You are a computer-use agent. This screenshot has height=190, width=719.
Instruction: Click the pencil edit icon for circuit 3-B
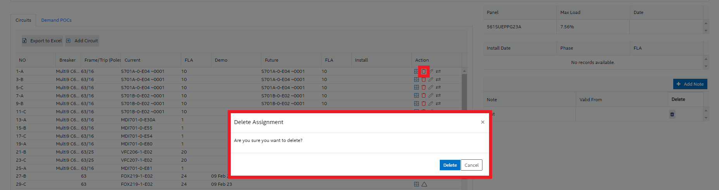pos(431,79)
